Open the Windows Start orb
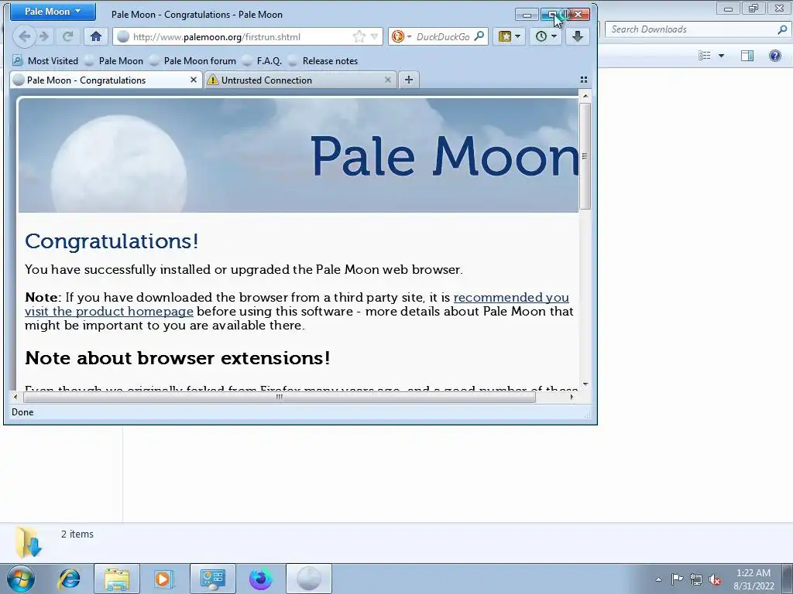 [x=21, y=579]
